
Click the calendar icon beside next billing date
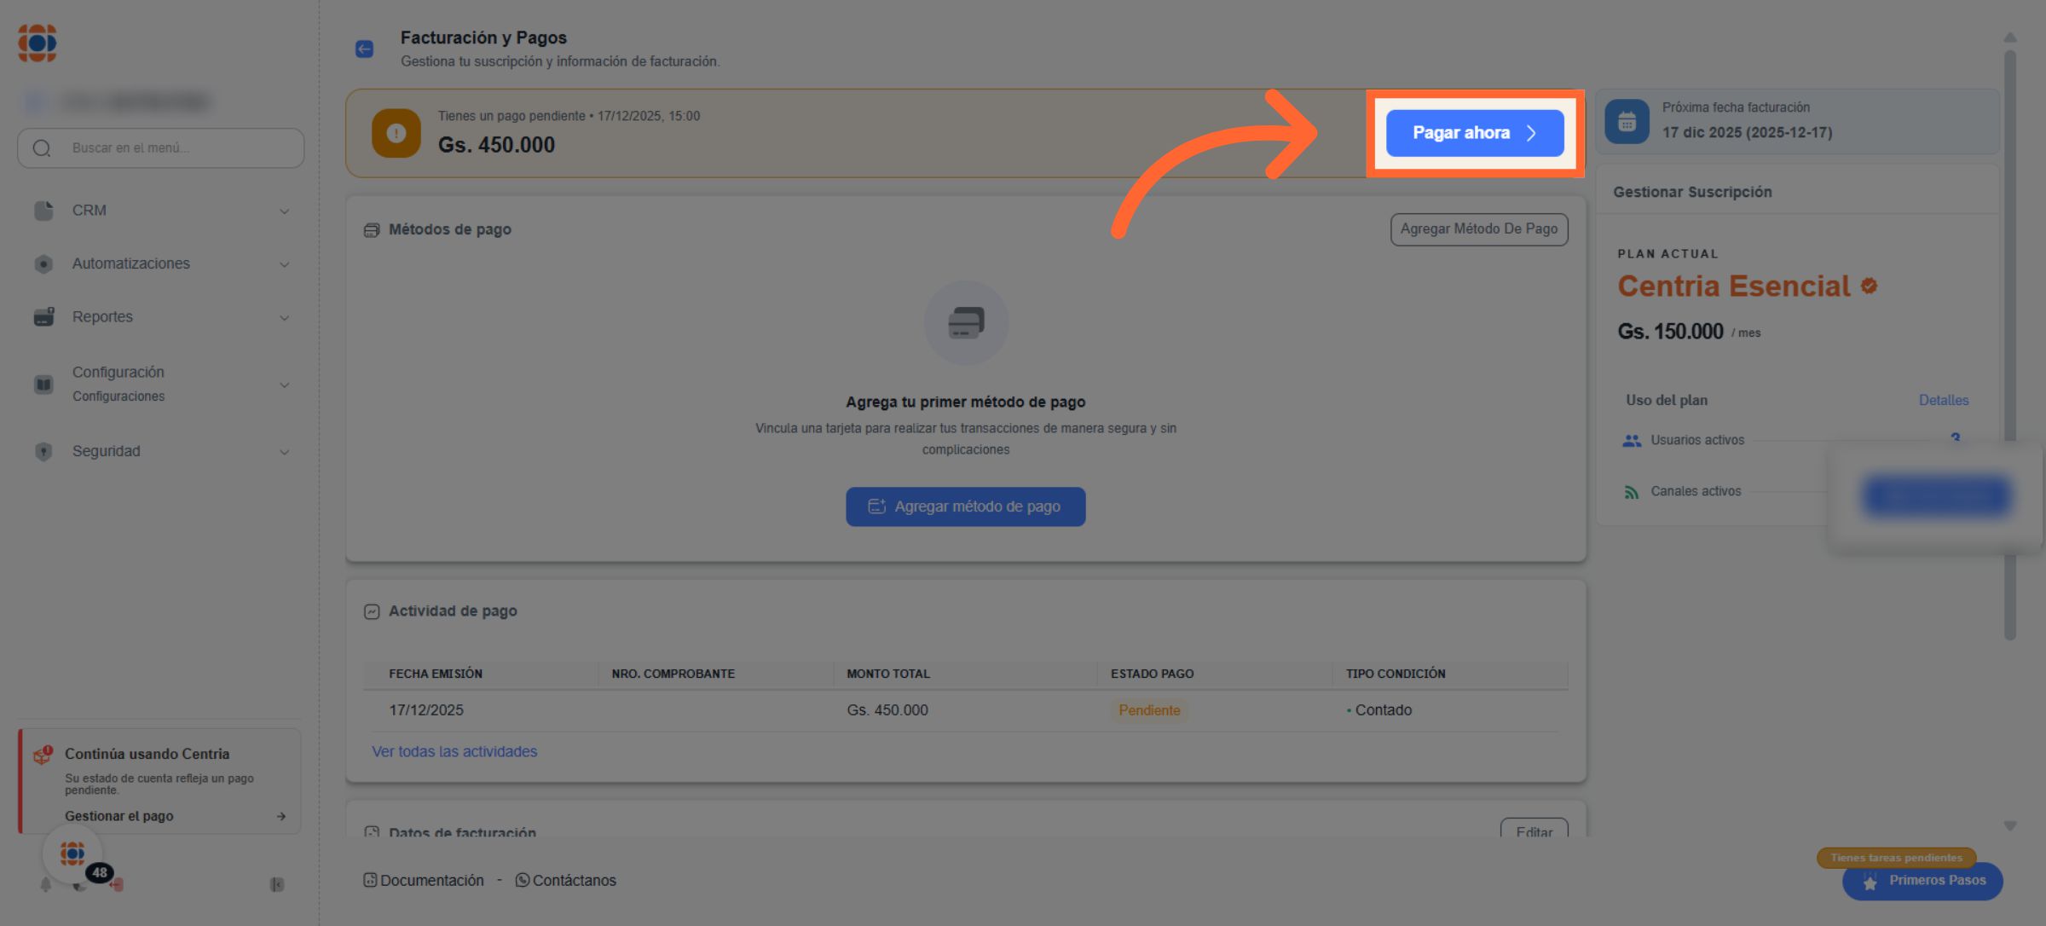point(1627,121)
